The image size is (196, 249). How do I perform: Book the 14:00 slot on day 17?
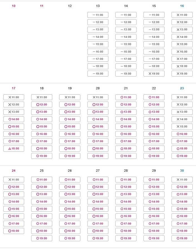14,119
